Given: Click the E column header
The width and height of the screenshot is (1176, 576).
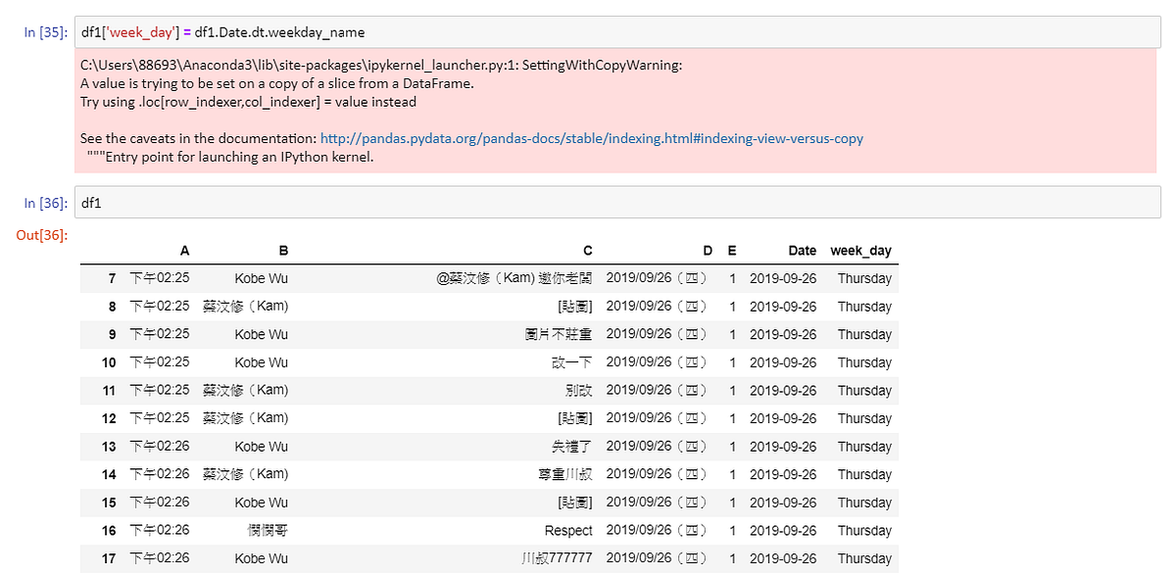Looking at the screenshot, I should (732, 251).
